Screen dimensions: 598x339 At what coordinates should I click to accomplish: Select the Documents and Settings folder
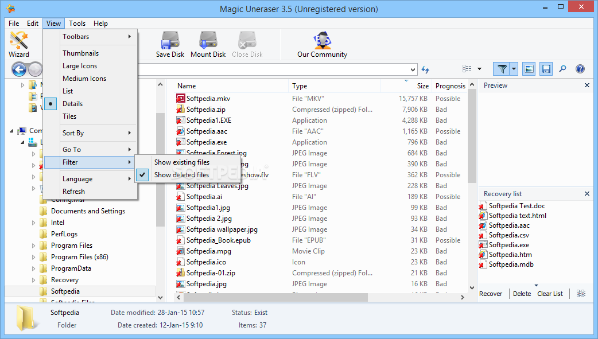[88, 211]
